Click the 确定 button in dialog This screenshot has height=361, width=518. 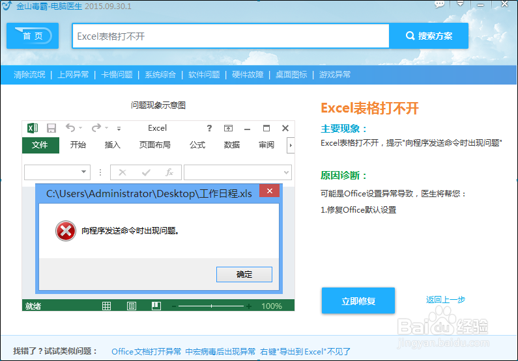click(x=244, y=274)
